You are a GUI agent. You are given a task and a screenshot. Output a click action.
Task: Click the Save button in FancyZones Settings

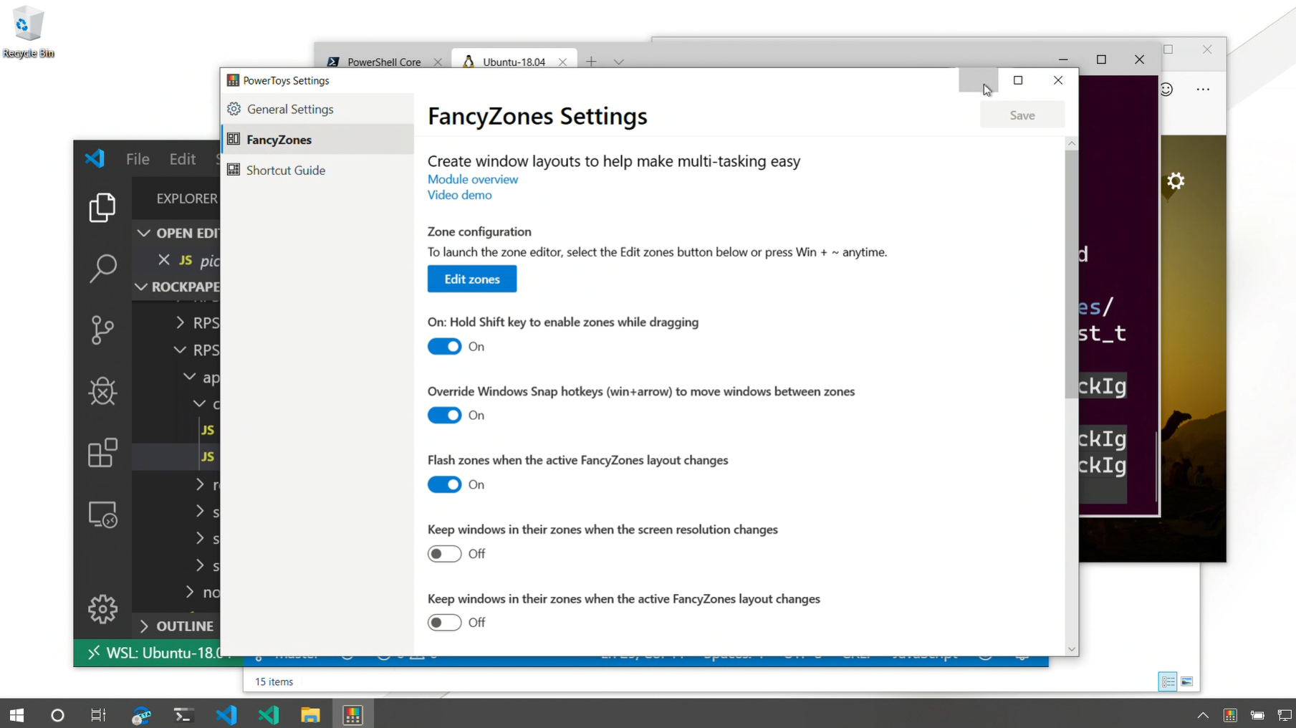point(1022,115)
